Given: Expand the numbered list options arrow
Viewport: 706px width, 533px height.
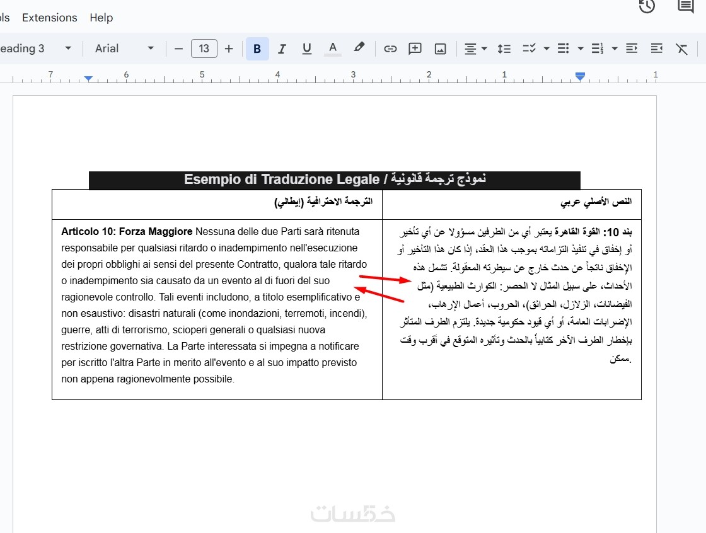Looking at the screenshot, I should [x=614, y=49].
